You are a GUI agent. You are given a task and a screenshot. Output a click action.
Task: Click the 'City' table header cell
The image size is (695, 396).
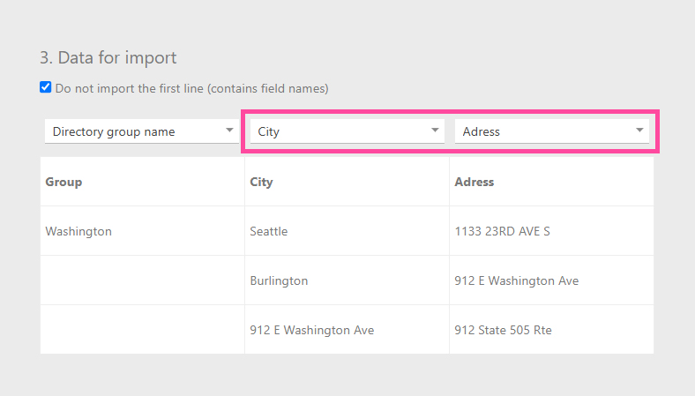click(x=261, y=182)
